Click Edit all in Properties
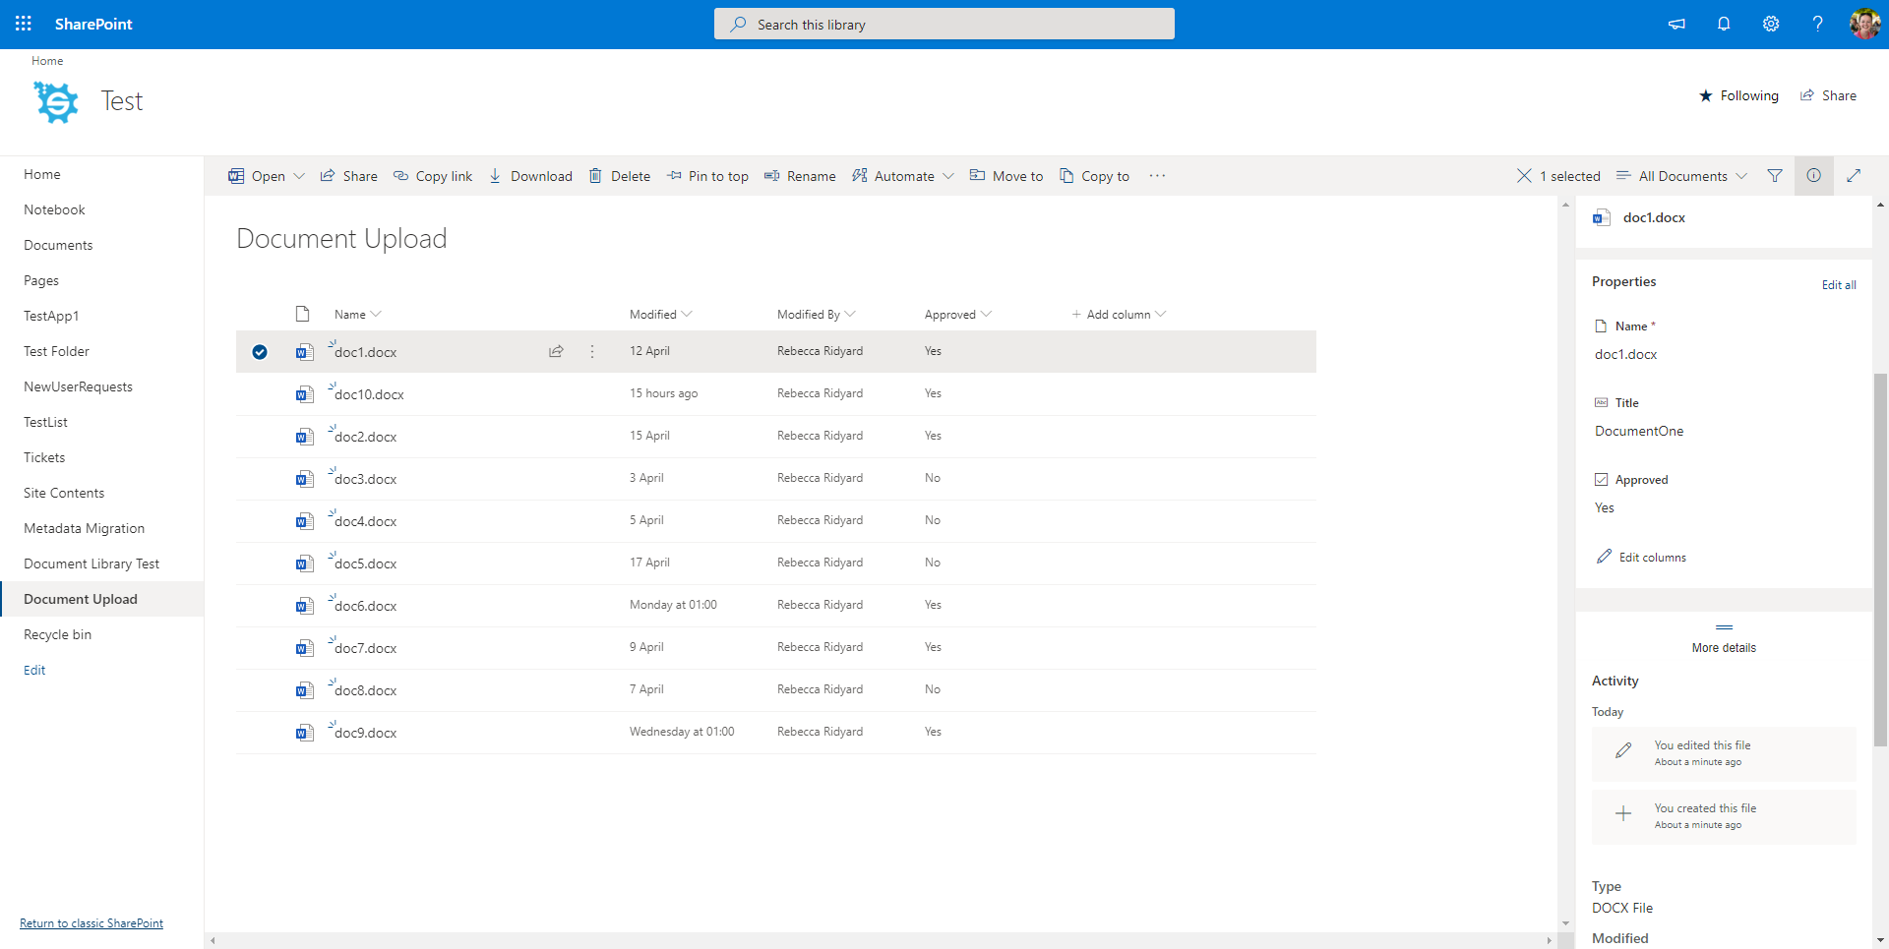This screenshot has height=949, width=1889. pos(1839,285)
